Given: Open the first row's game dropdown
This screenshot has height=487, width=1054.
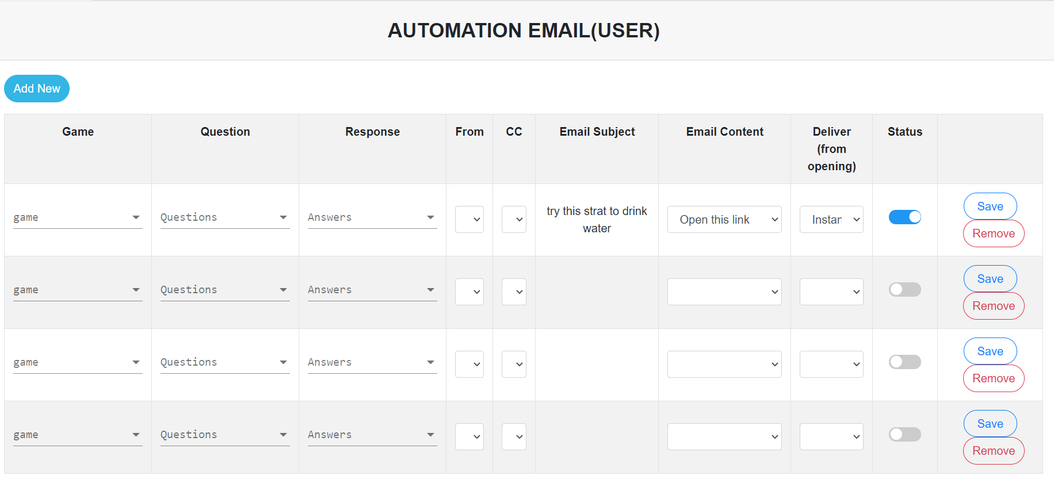Looking at the screenshot, I should point(78,217).
